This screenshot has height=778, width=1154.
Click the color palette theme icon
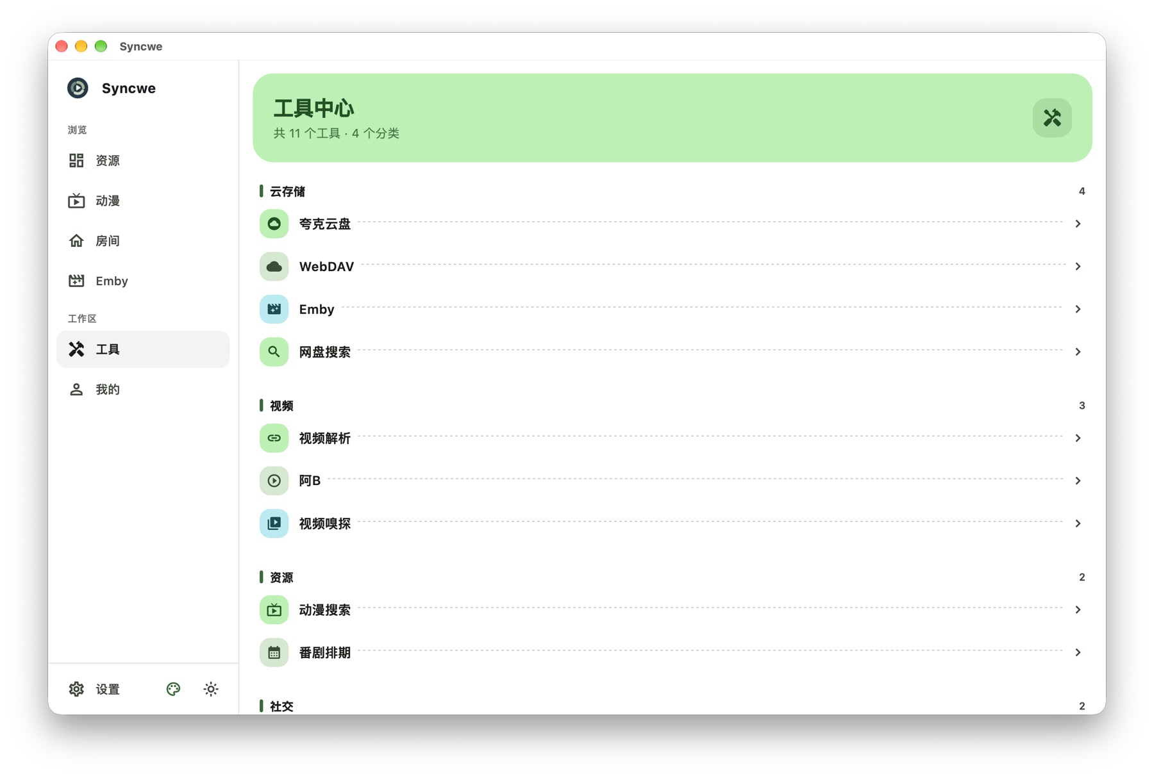pos(173,689)
